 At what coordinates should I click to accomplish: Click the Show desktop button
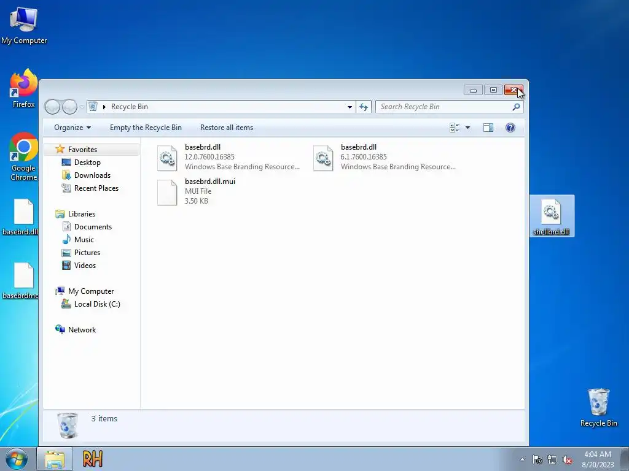[x=625, y=459]
